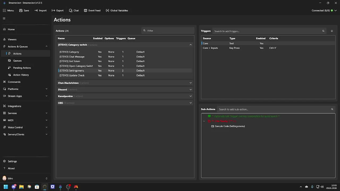Open Pending Actions page

pos(25,68)
